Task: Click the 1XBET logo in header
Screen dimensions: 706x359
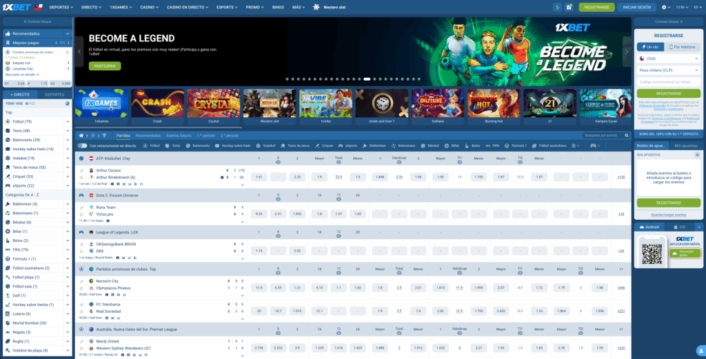Action: (17, 7)
